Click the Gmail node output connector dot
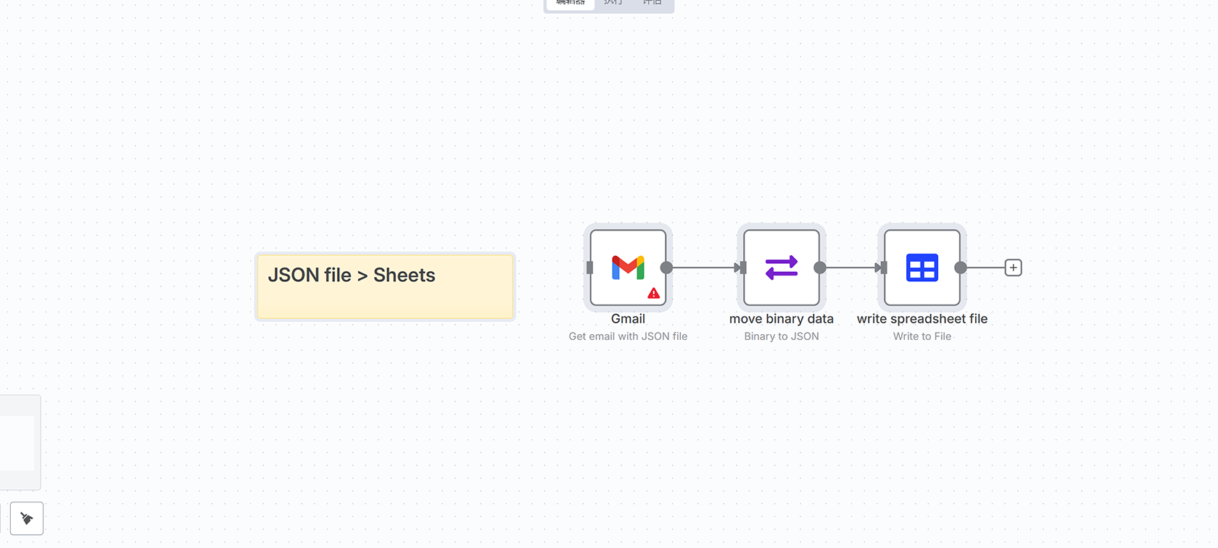 tap(667, 267)
